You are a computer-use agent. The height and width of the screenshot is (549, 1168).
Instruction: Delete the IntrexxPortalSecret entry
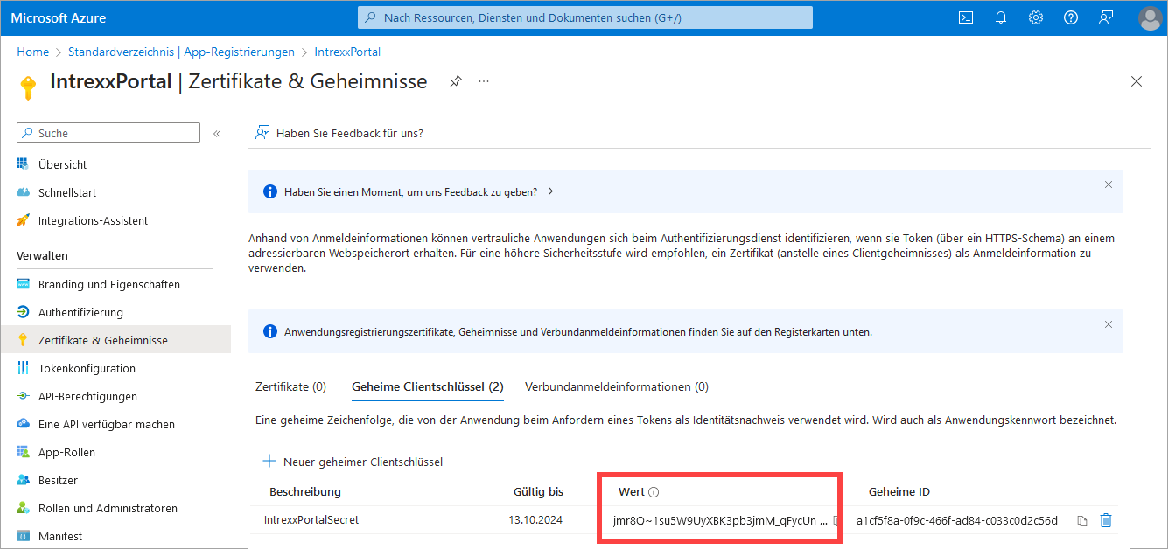[1106, 520]
